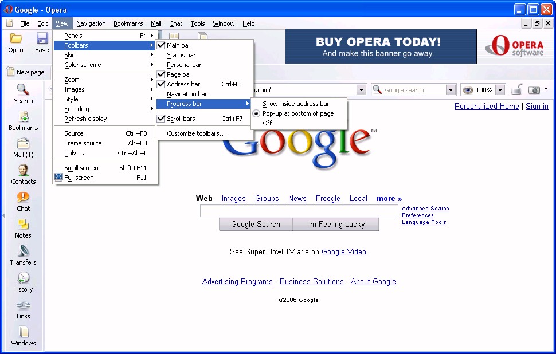556x354 pixels.
Task: Choose Customize toolbars… entry
Action: 205,133
